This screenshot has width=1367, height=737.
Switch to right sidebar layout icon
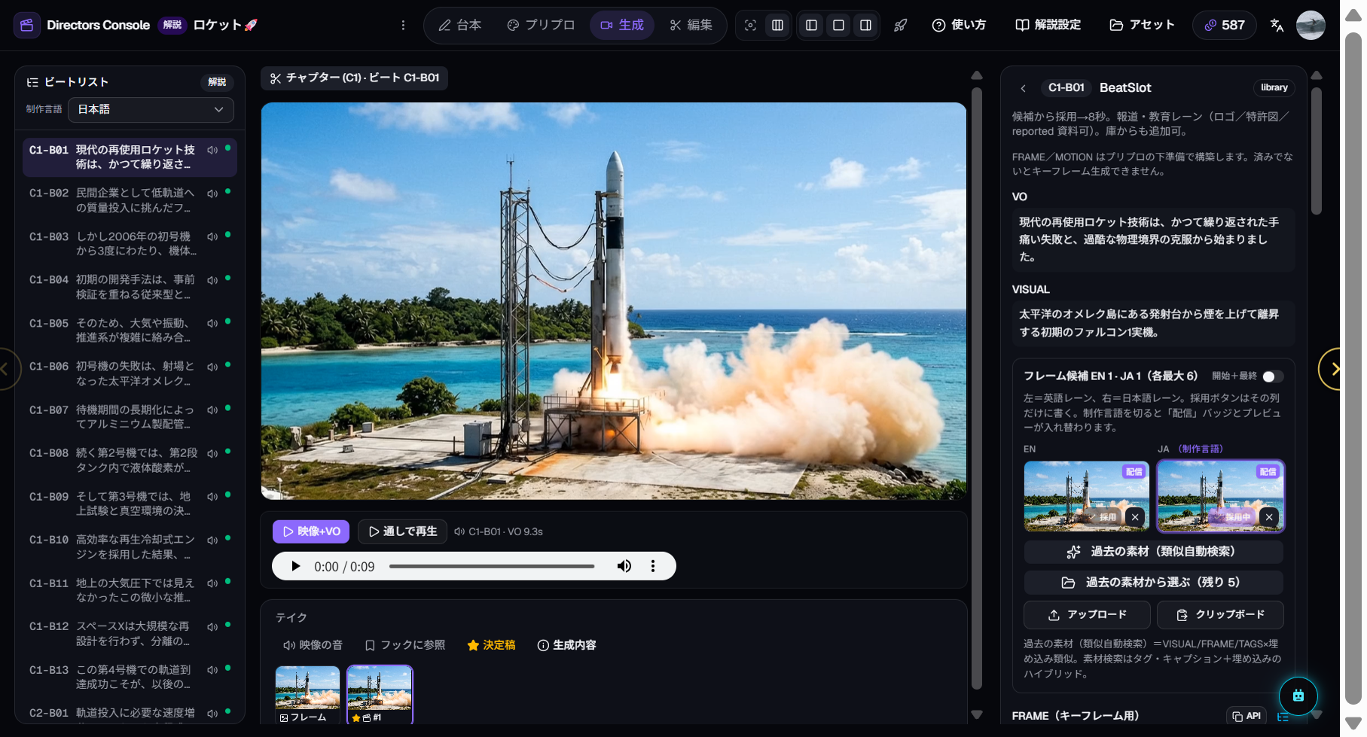[865, 26]
